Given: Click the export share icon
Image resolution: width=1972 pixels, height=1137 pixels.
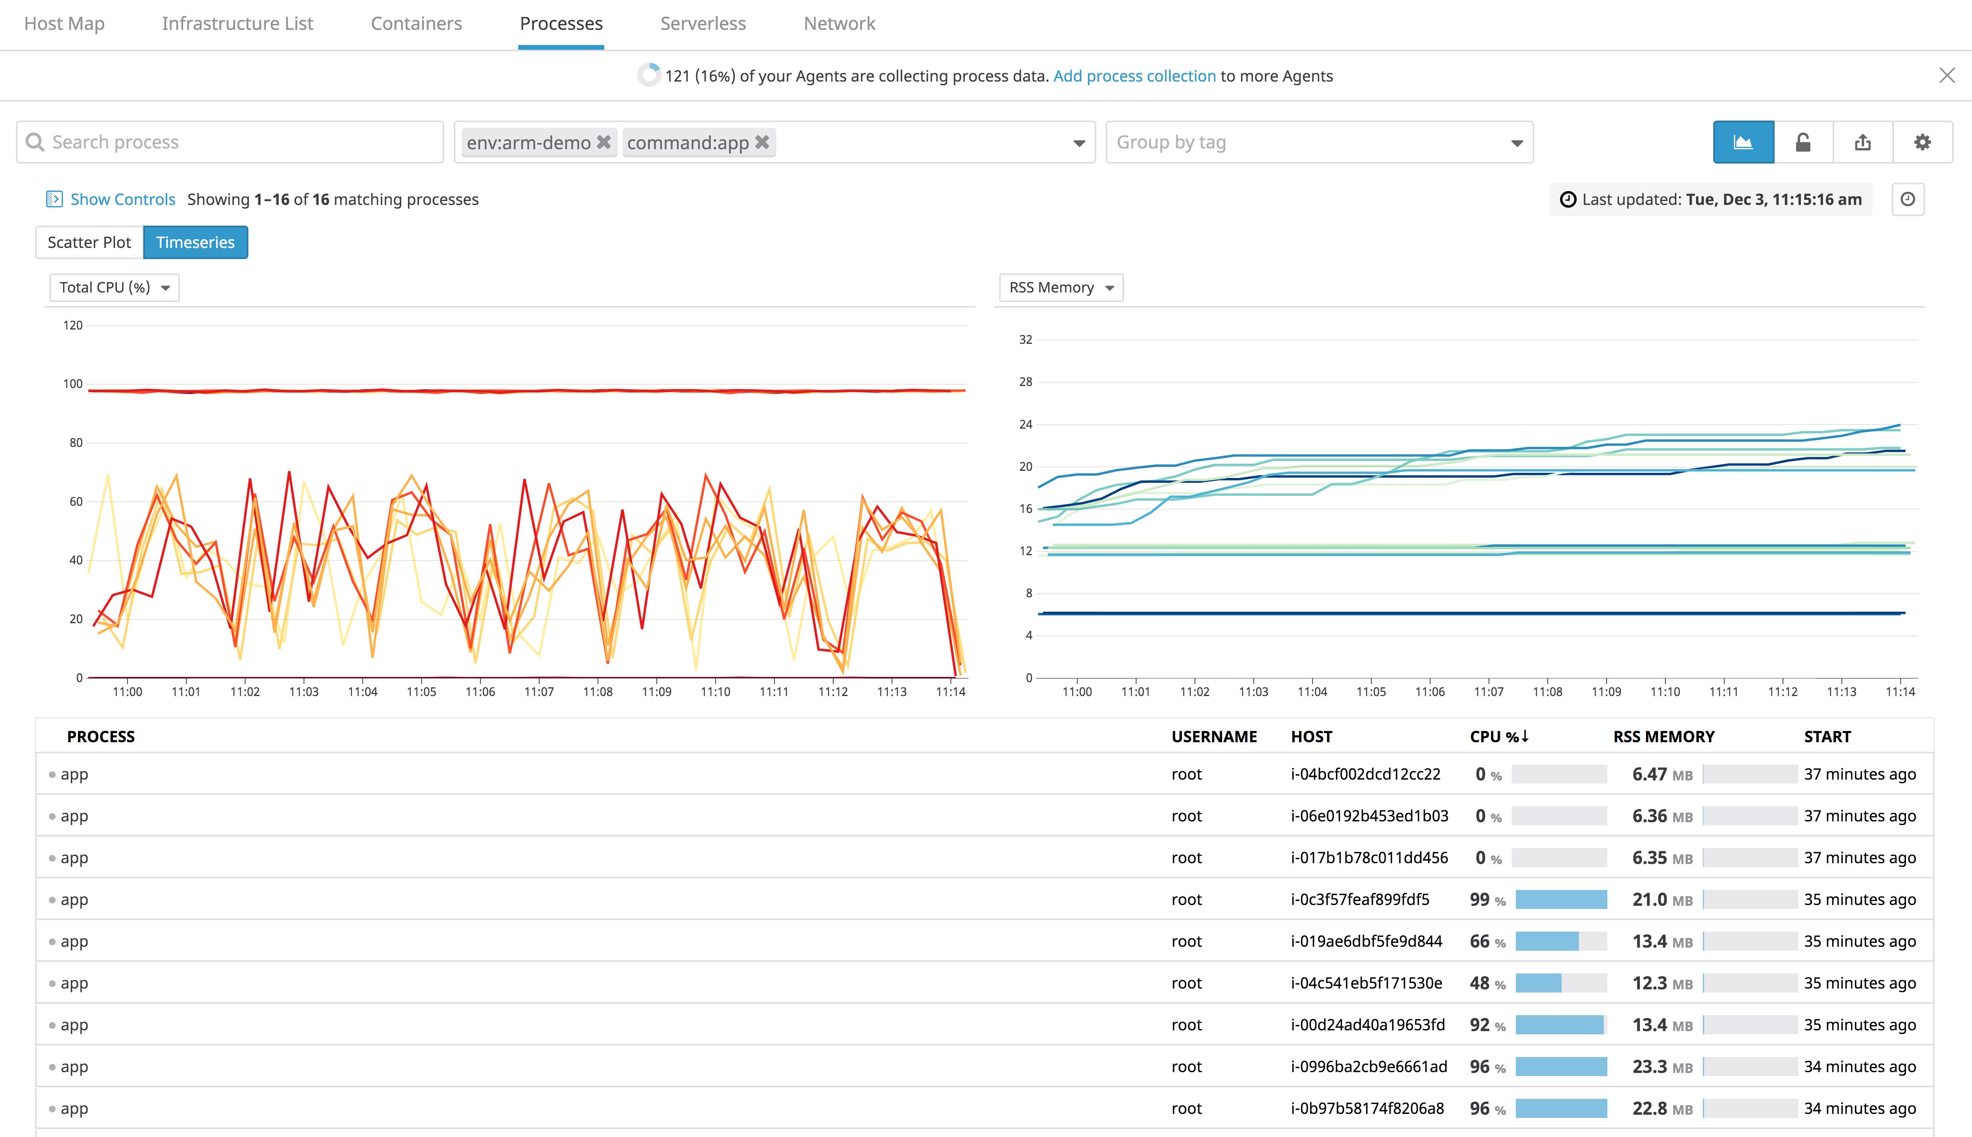Looking at the screenshot, I should (x=1863, y=142).
